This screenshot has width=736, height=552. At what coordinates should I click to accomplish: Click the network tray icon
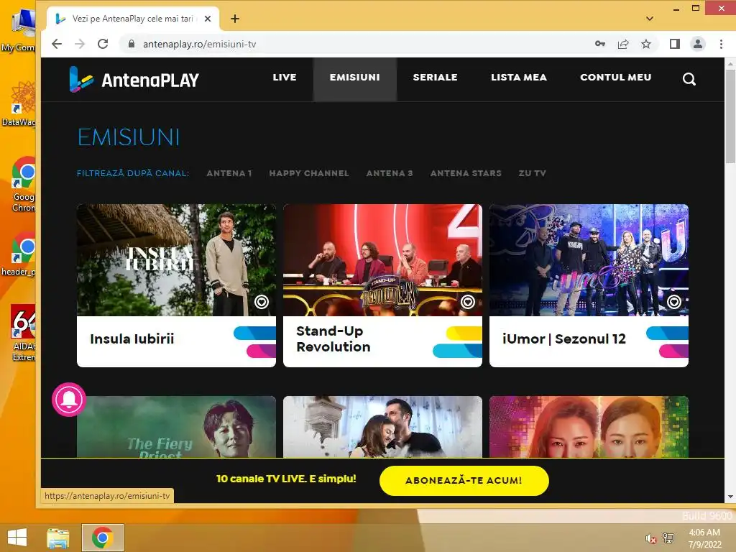(x=668, y=538)
